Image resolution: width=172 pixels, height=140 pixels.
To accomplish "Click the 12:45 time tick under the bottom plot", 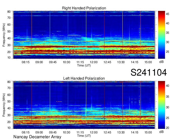I will click(x=107, y=132).
